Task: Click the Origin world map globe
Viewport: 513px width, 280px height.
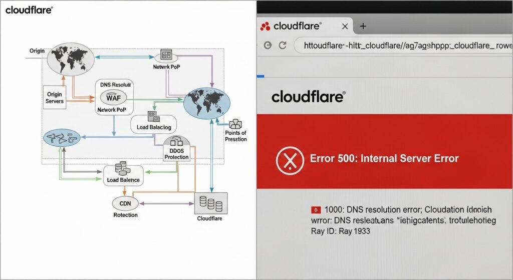Action: click(x=70, y=59)
